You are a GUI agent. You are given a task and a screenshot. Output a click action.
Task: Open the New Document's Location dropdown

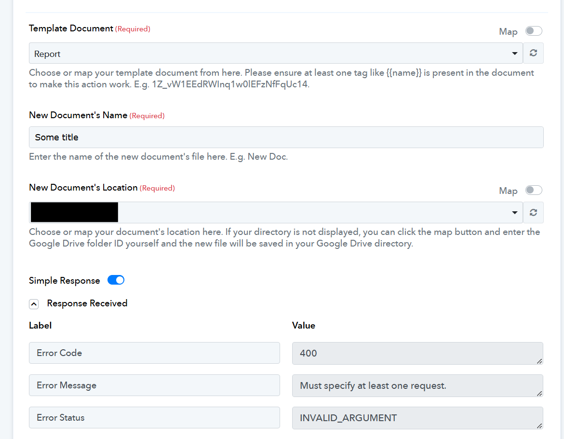276,213
